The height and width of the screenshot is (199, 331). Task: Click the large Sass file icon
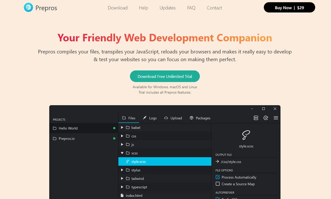tap(246, 135)
